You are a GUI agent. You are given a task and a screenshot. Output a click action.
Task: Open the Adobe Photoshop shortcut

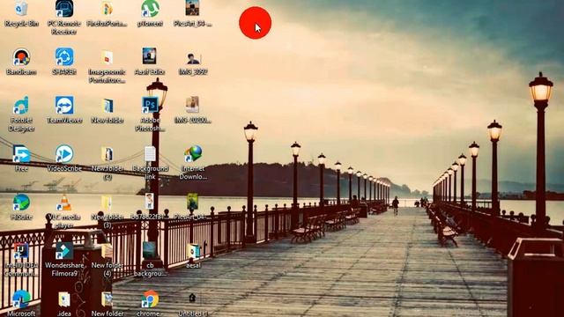[x=150, y=106]
